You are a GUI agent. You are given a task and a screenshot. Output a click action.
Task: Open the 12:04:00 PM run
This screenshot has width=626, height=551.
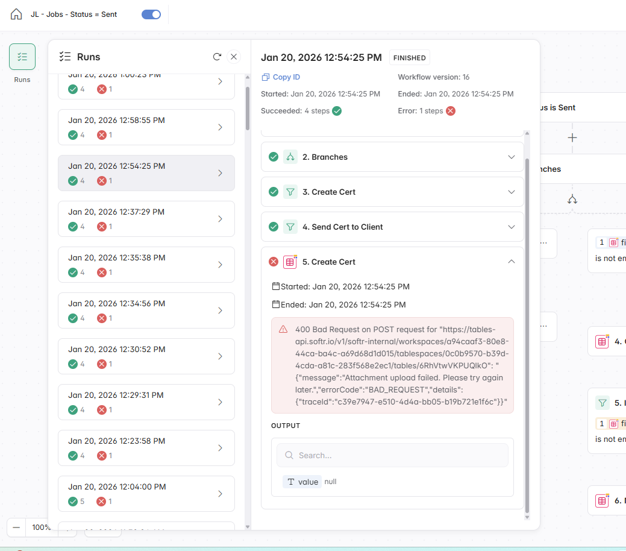[146, 494]
